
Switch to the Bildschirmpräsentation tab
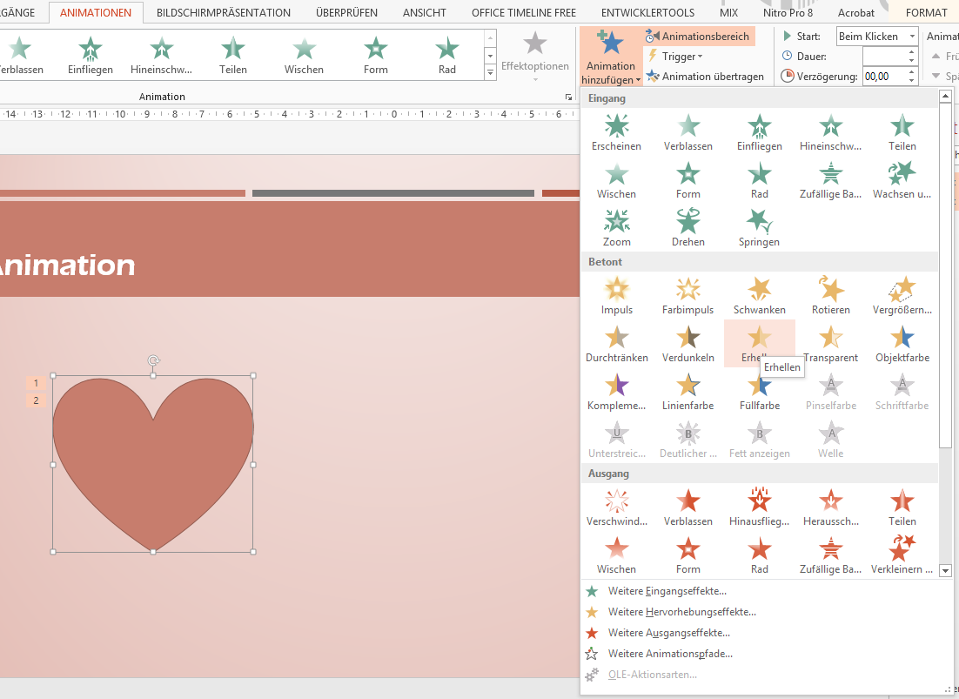tap(224, 13)
